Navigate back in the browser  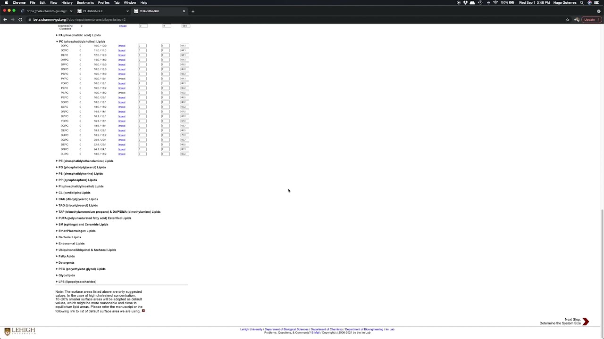[5, 19]
